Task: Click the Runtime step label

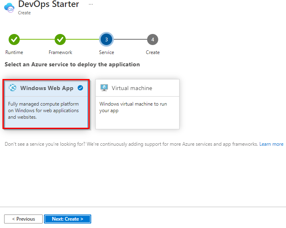Action: tap(14, 52)
